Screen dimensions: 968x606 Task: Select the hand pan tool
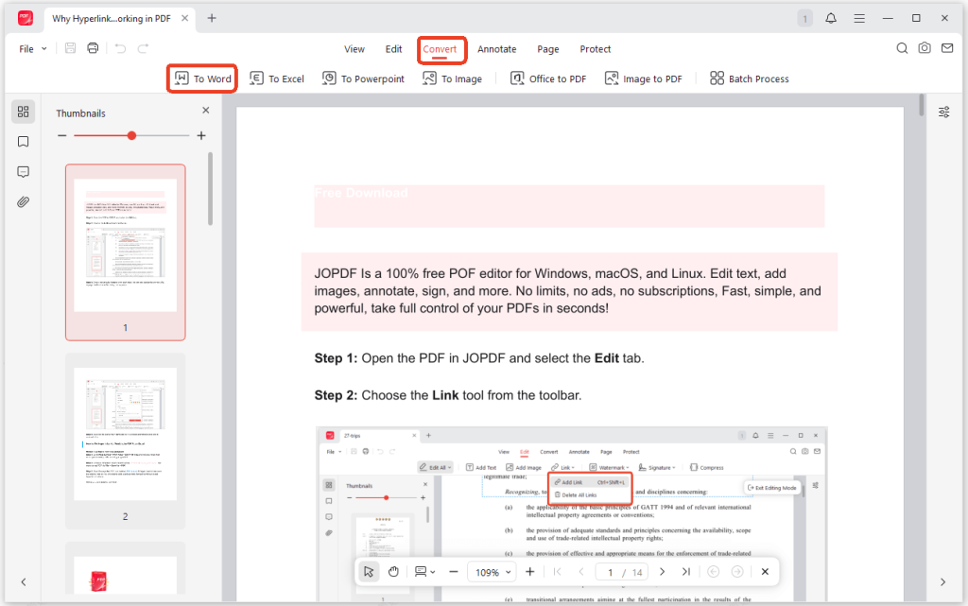click(x=393, y=572)
